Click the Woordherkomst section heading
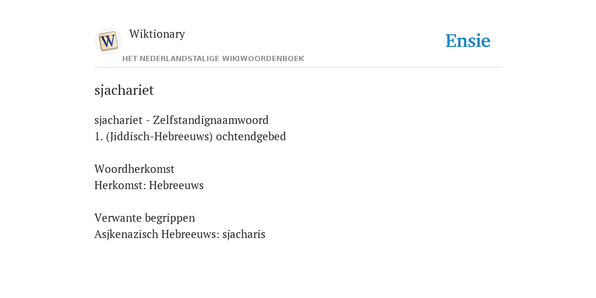The width and height of the screenshot is (596, 298). (x=134, y=169)
